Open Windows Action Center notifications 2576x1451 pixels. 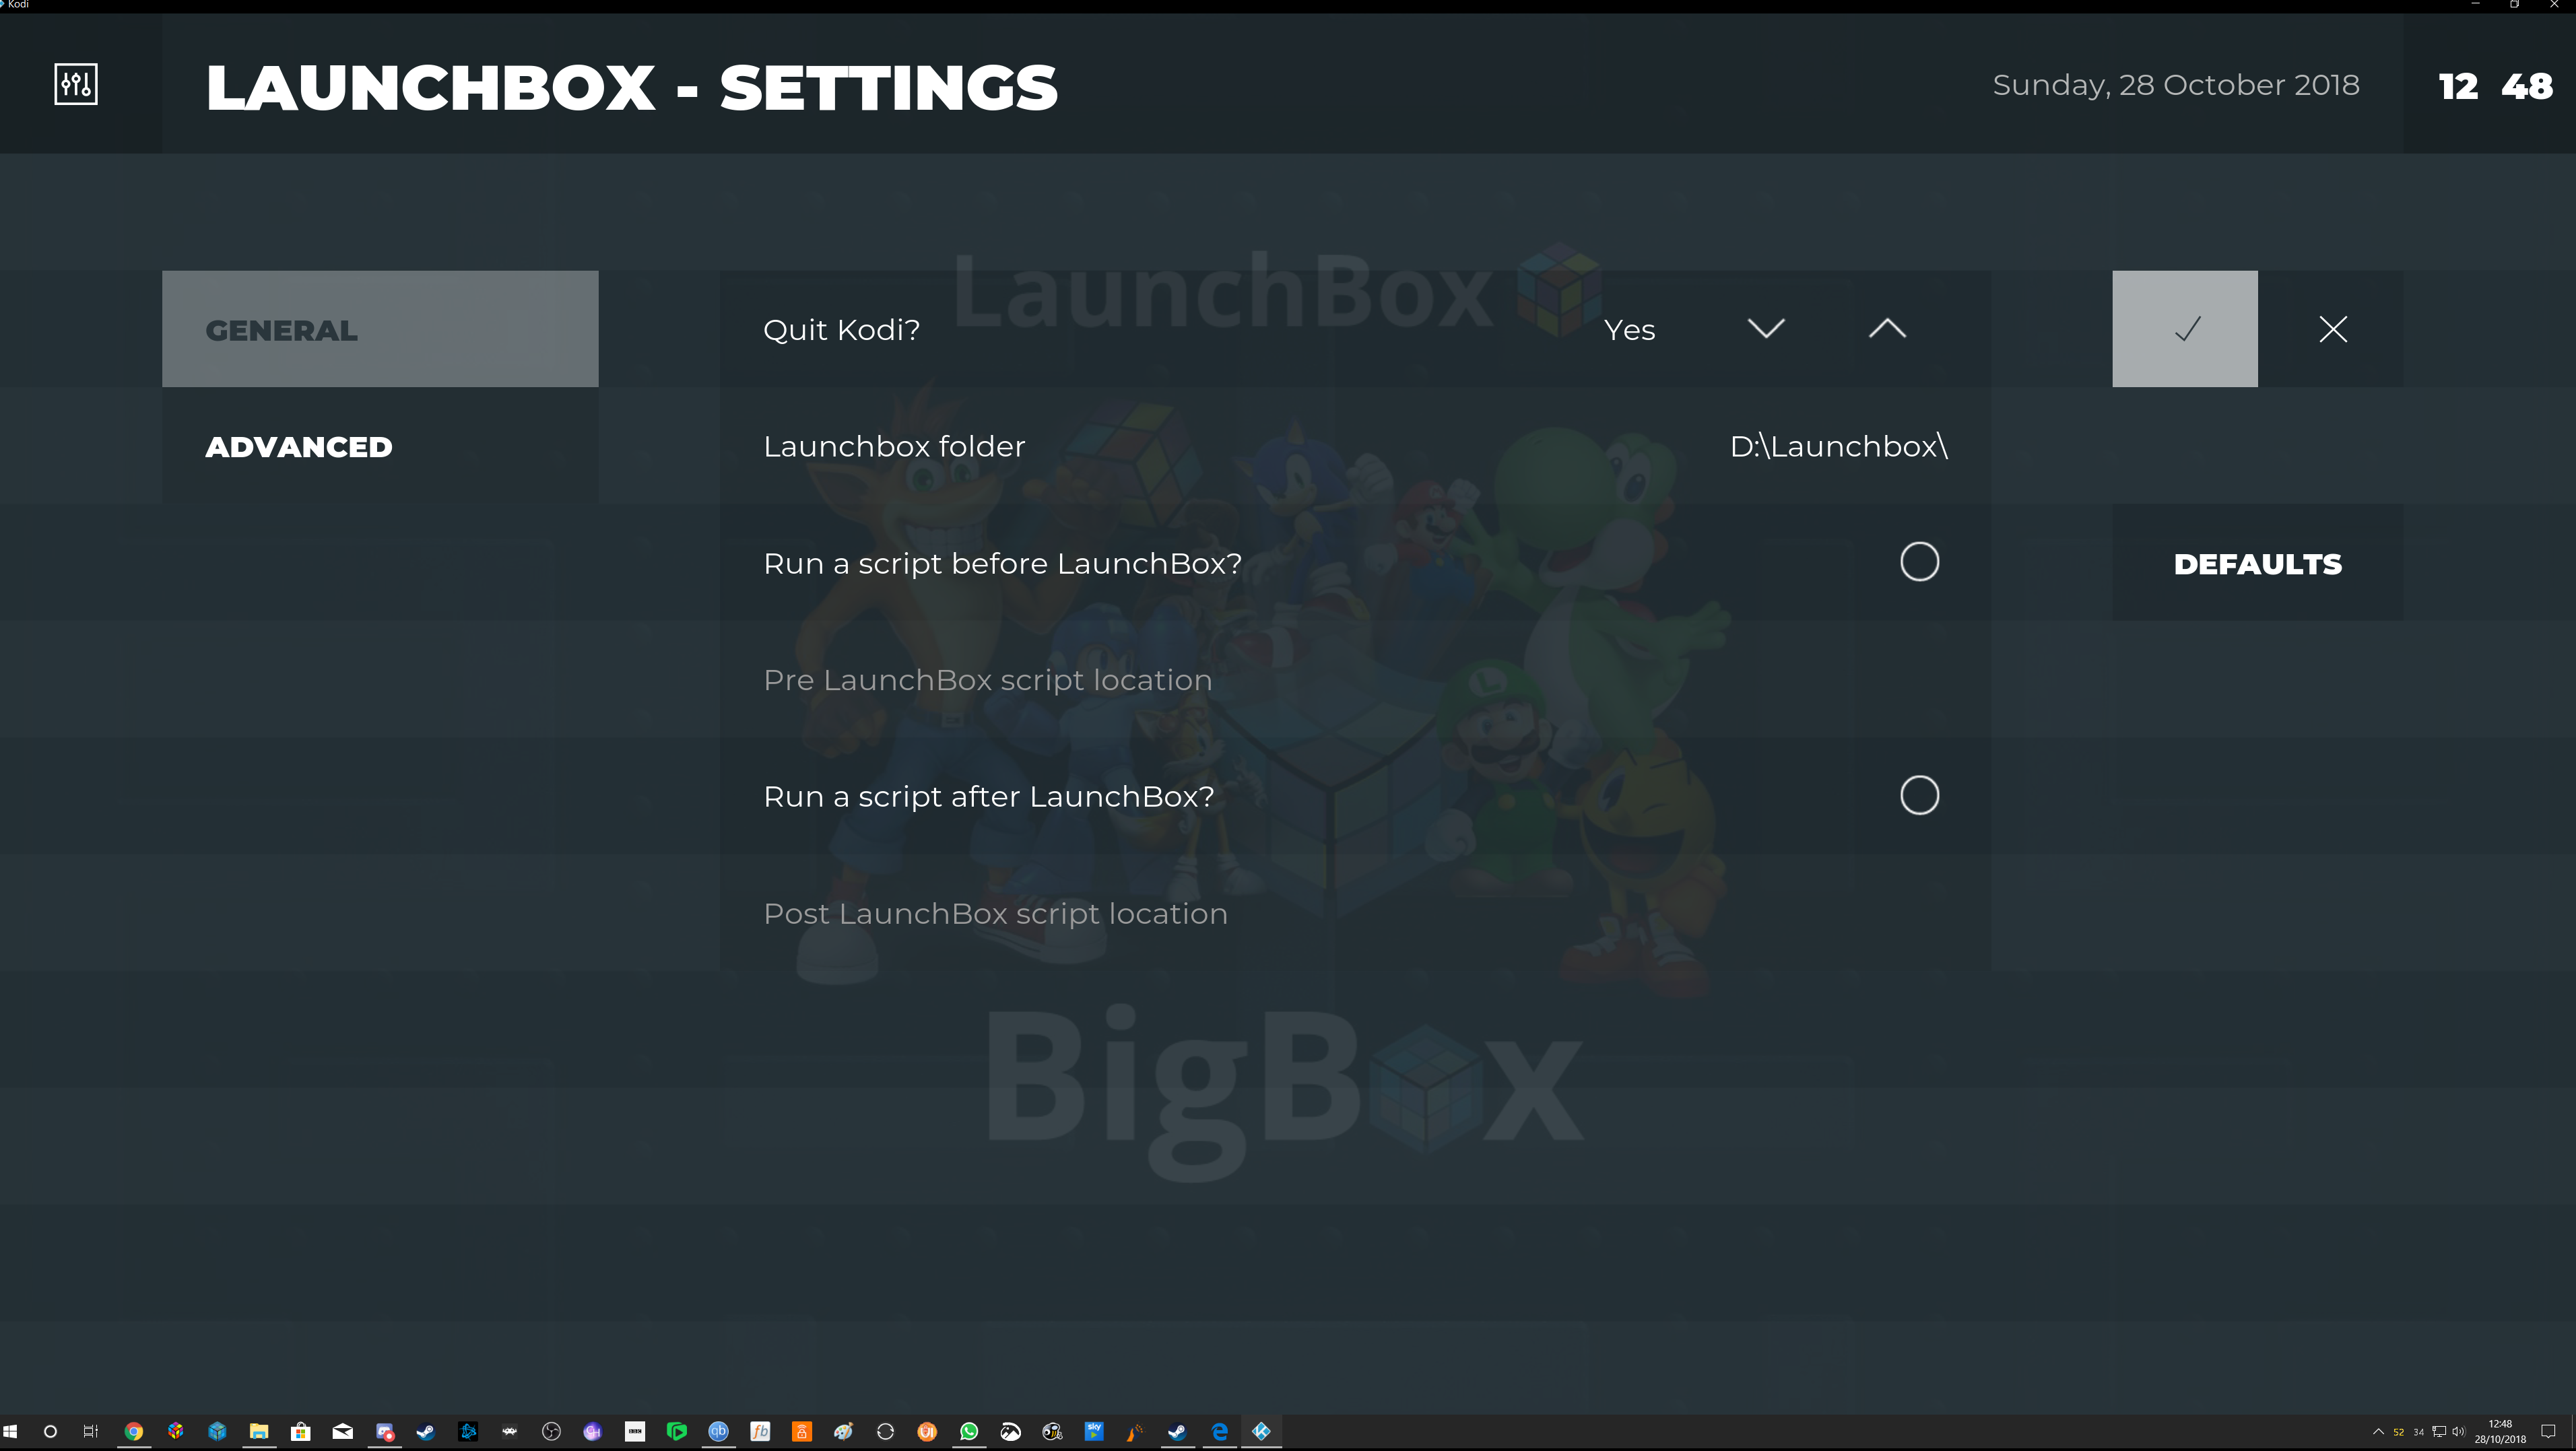pos(2548,1432)
